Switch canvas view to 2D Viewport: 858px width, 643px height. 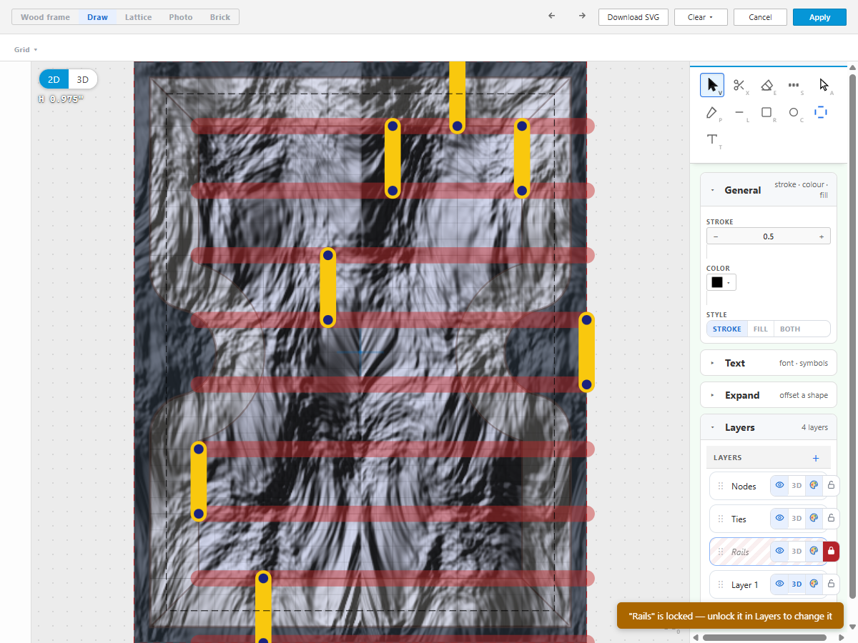pyautogui.click(x=54, y=80)
